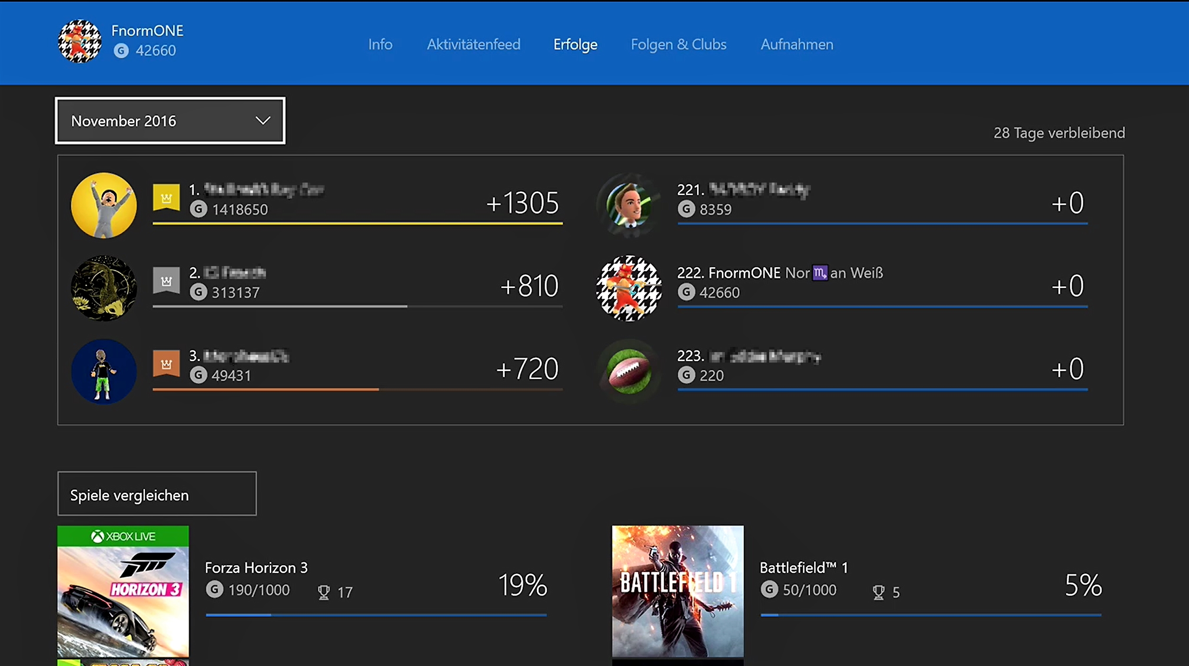Click the gray progress bar of rank 2

pos(358,306)
